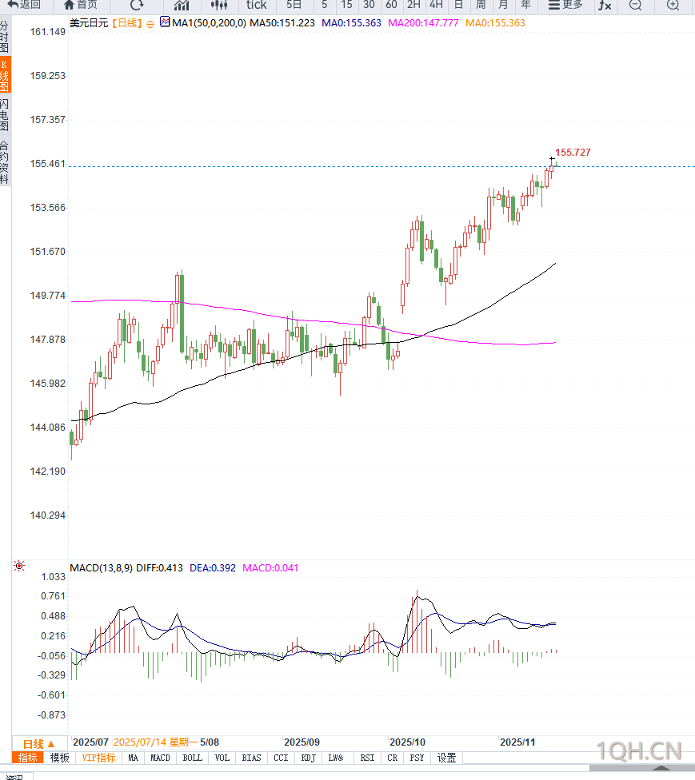Apply the BOLL indicator
This screenshot has width=695, height=780.
(x=192, y=758)
